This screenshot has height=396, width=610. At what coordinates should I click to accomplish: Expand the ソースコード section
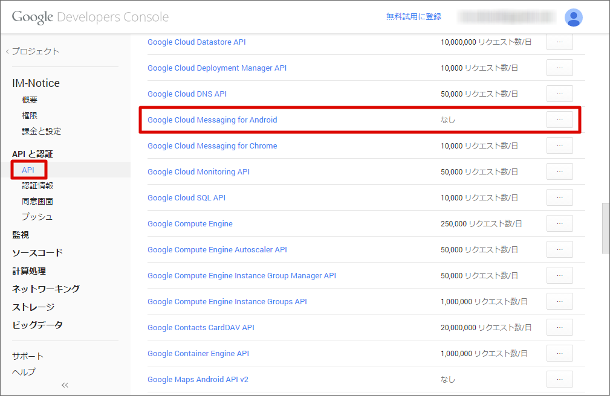37,253
